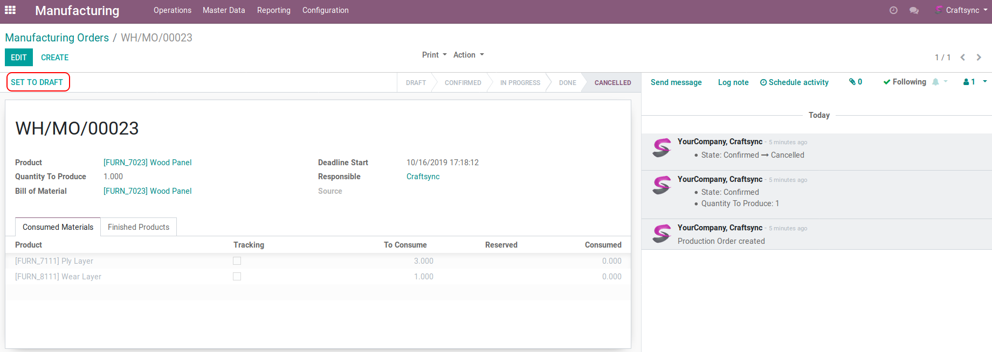Go to previous record arrow

962,58
